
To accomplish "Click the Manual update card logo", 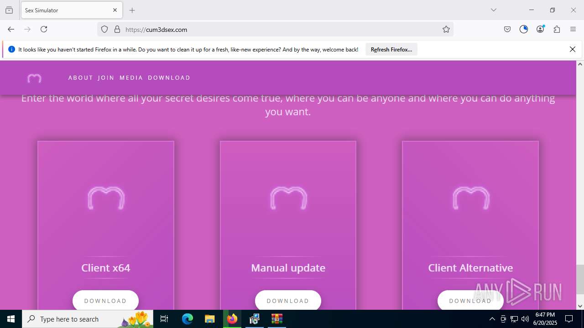I will (x=288, y=198).
